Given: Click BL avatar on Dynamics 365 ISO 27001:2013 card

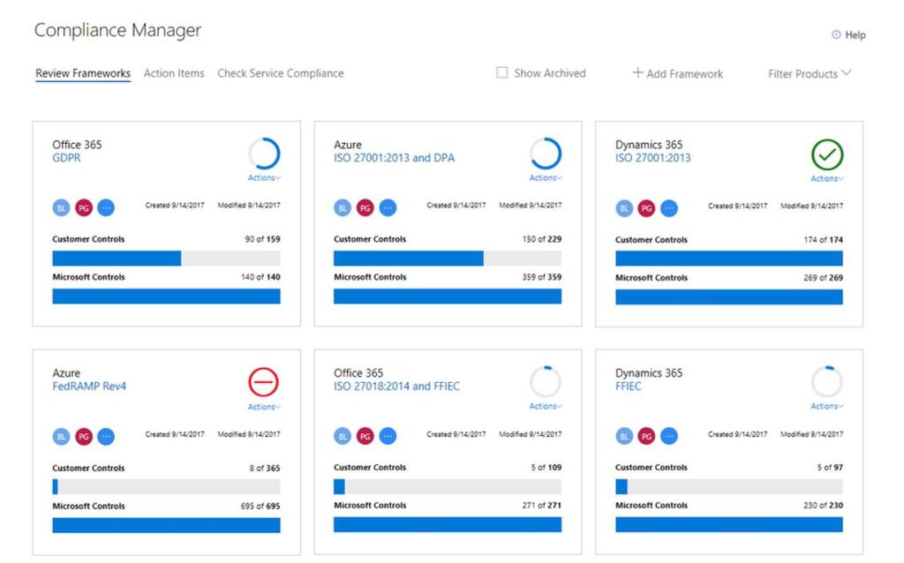Looking at the screenshot, I should tap(624, 208).
